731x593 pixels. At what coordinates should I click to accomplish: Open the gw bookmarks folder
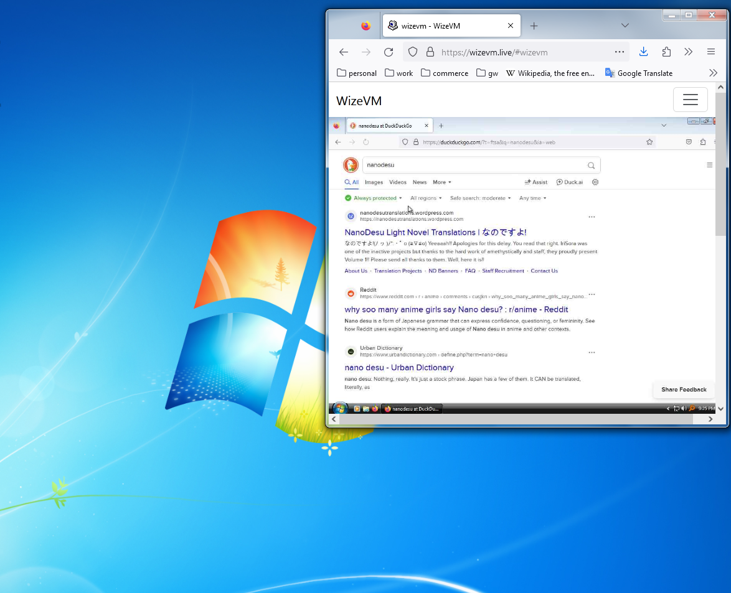pos(487,73)
